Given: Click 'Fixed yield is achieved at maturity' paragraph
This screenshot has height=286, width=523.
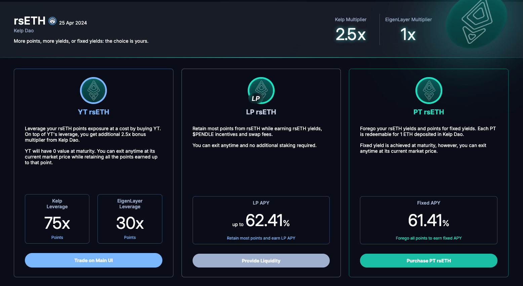Looking at the screenshot, I should [423, 148].
